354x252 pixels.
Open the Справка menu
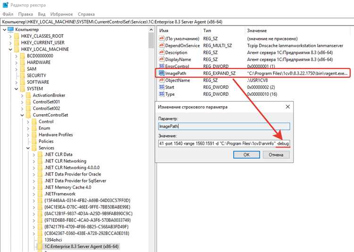coord(86,14)
